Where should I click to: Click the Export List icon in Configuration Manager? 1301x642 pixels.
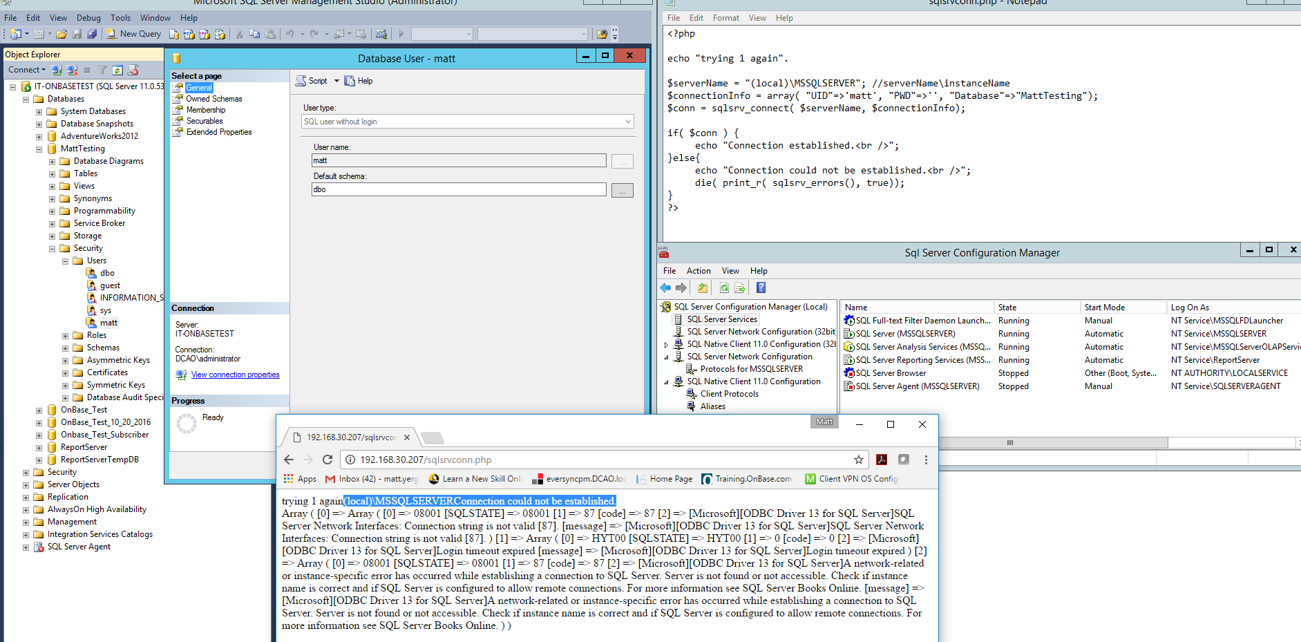(740, 288)
